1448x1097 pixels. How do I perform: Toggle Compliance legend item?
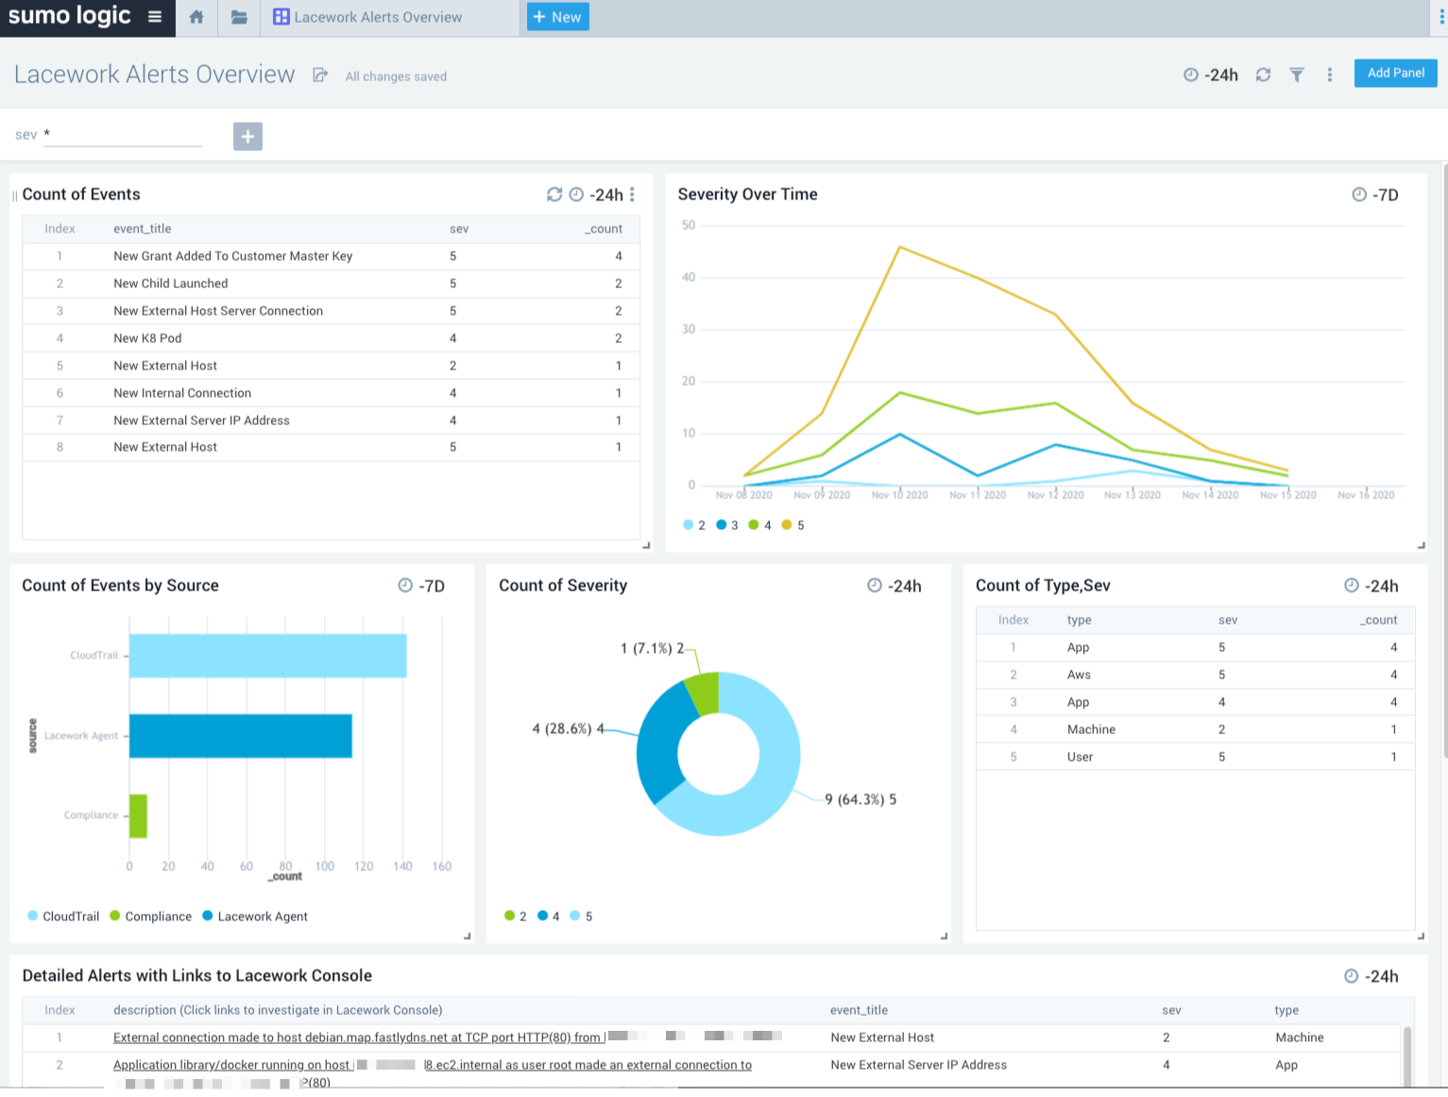[x=151, y=917]
